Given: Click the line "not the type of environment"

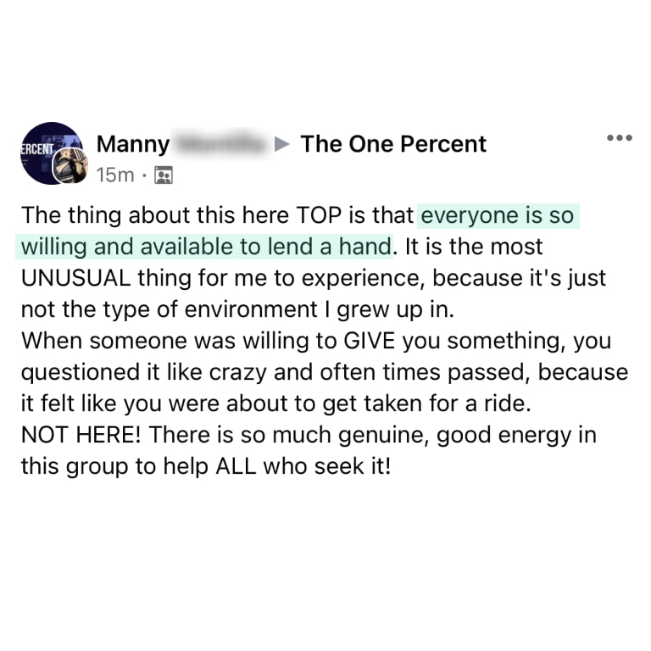Looking at the screenshot, I should point(170,309).
